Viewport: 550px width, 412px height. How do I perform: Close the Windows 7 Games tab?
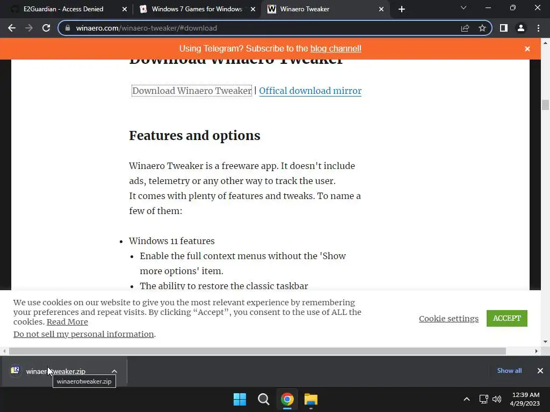click(253, 9)
